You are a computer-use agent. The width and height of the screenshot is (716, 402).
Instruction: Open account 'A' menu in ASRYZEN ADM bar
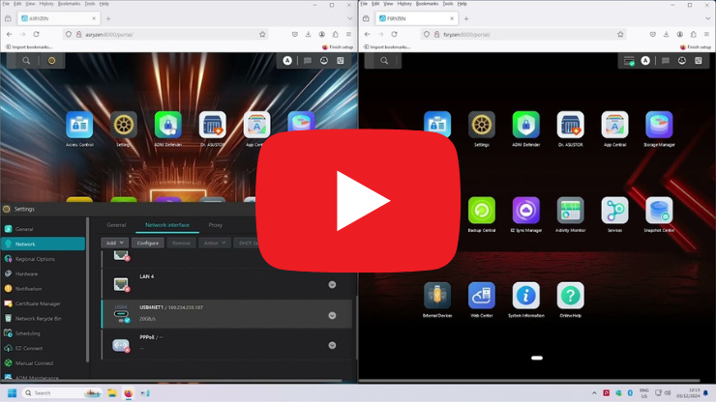(x=287, y=61)
